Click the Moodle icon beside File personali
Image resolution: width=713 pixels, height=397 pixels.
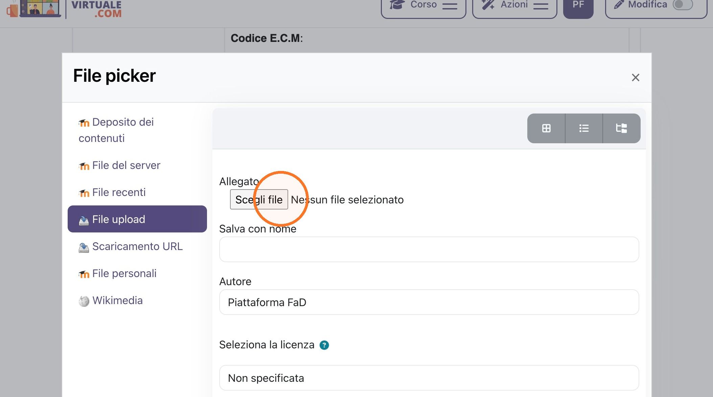pyautogui.click(x=84, y=274)
